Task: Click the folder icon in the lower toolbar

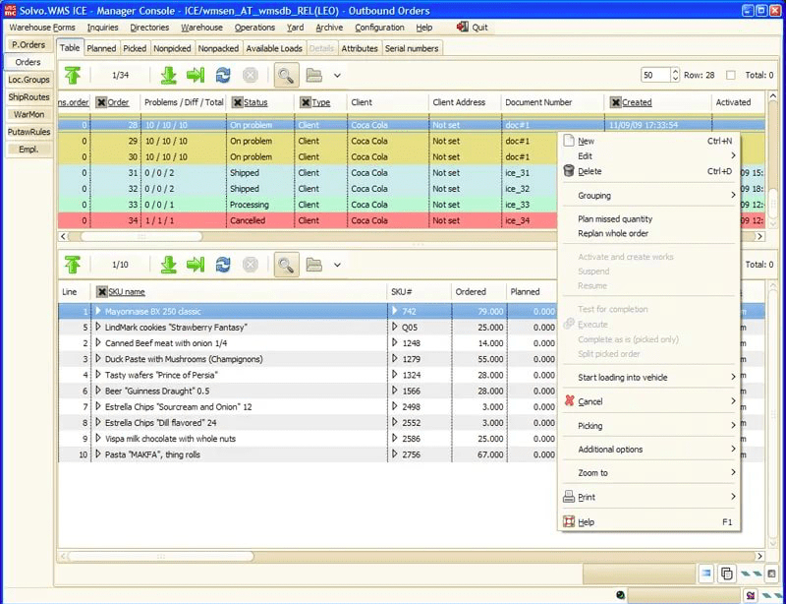Action: 313,265
